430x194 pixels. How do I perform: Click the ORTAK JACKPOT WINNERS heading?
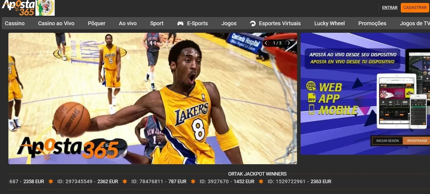point(257,174)
